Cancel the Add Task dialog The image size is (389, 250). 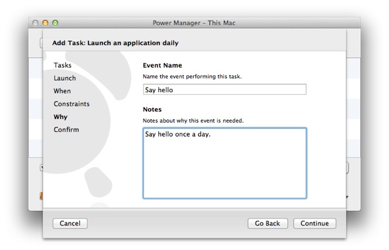coord(70,223)
